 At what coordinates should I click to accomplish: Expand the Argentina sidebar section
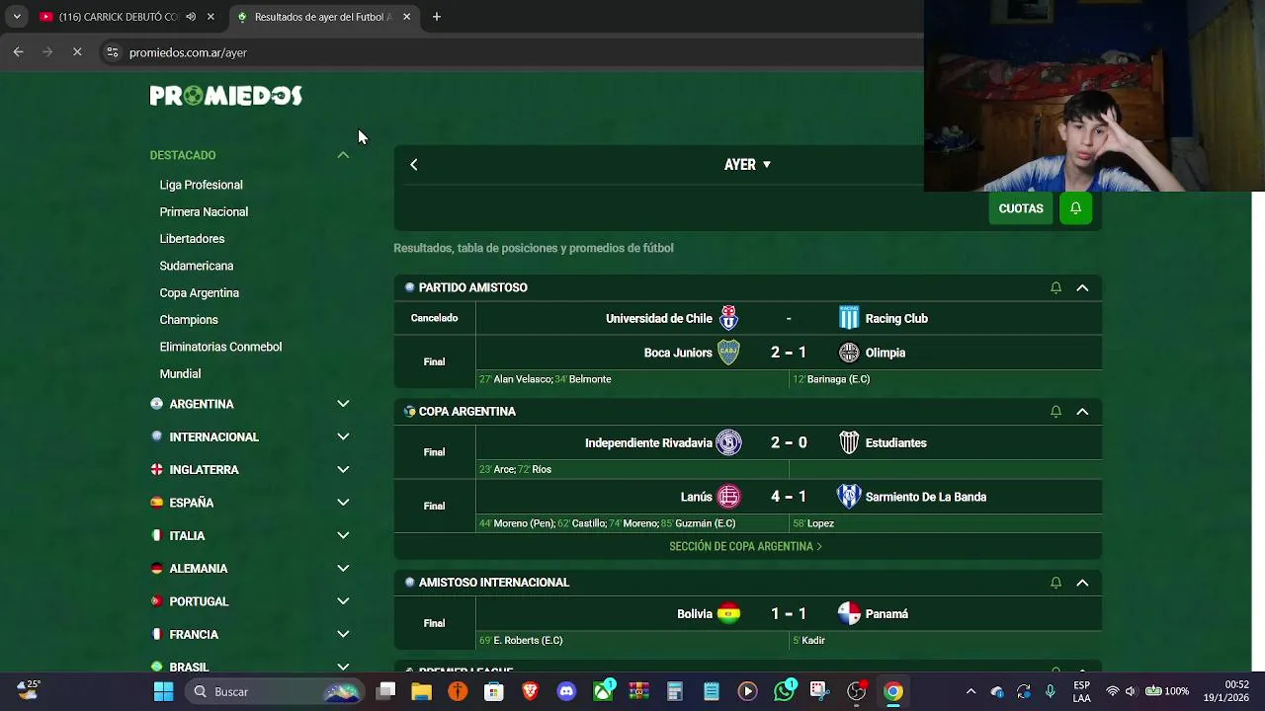tap(343, 404)
